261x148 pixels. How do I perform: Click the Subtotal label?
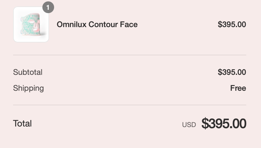(x=28, y=72)
